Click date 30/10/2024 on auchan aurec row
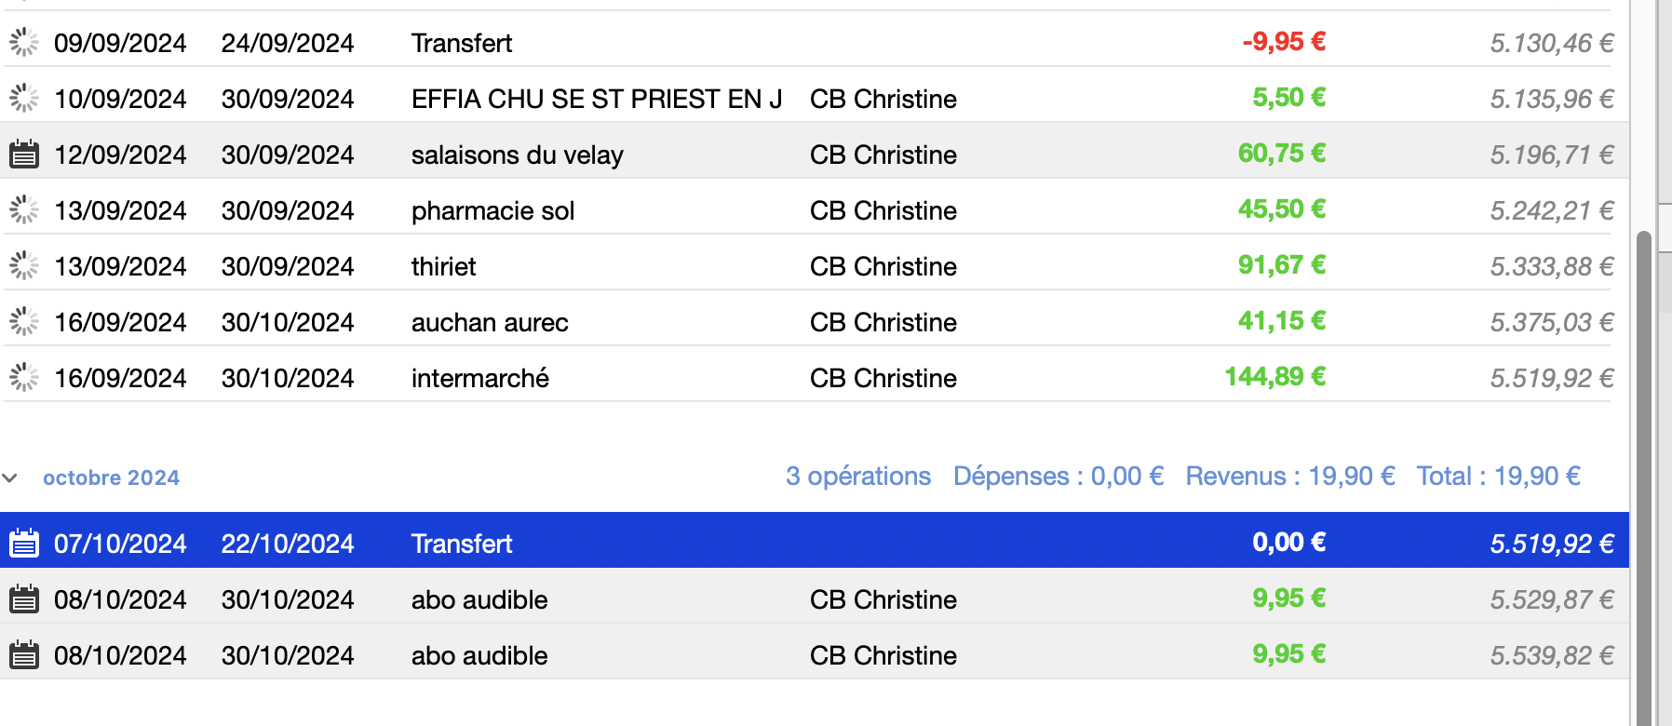 click(x=287, y=322)
